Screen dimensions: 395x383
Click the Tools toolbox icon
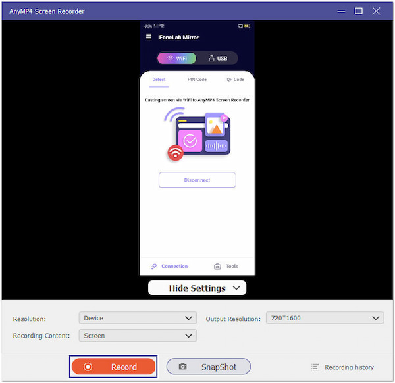pos(217,267)
